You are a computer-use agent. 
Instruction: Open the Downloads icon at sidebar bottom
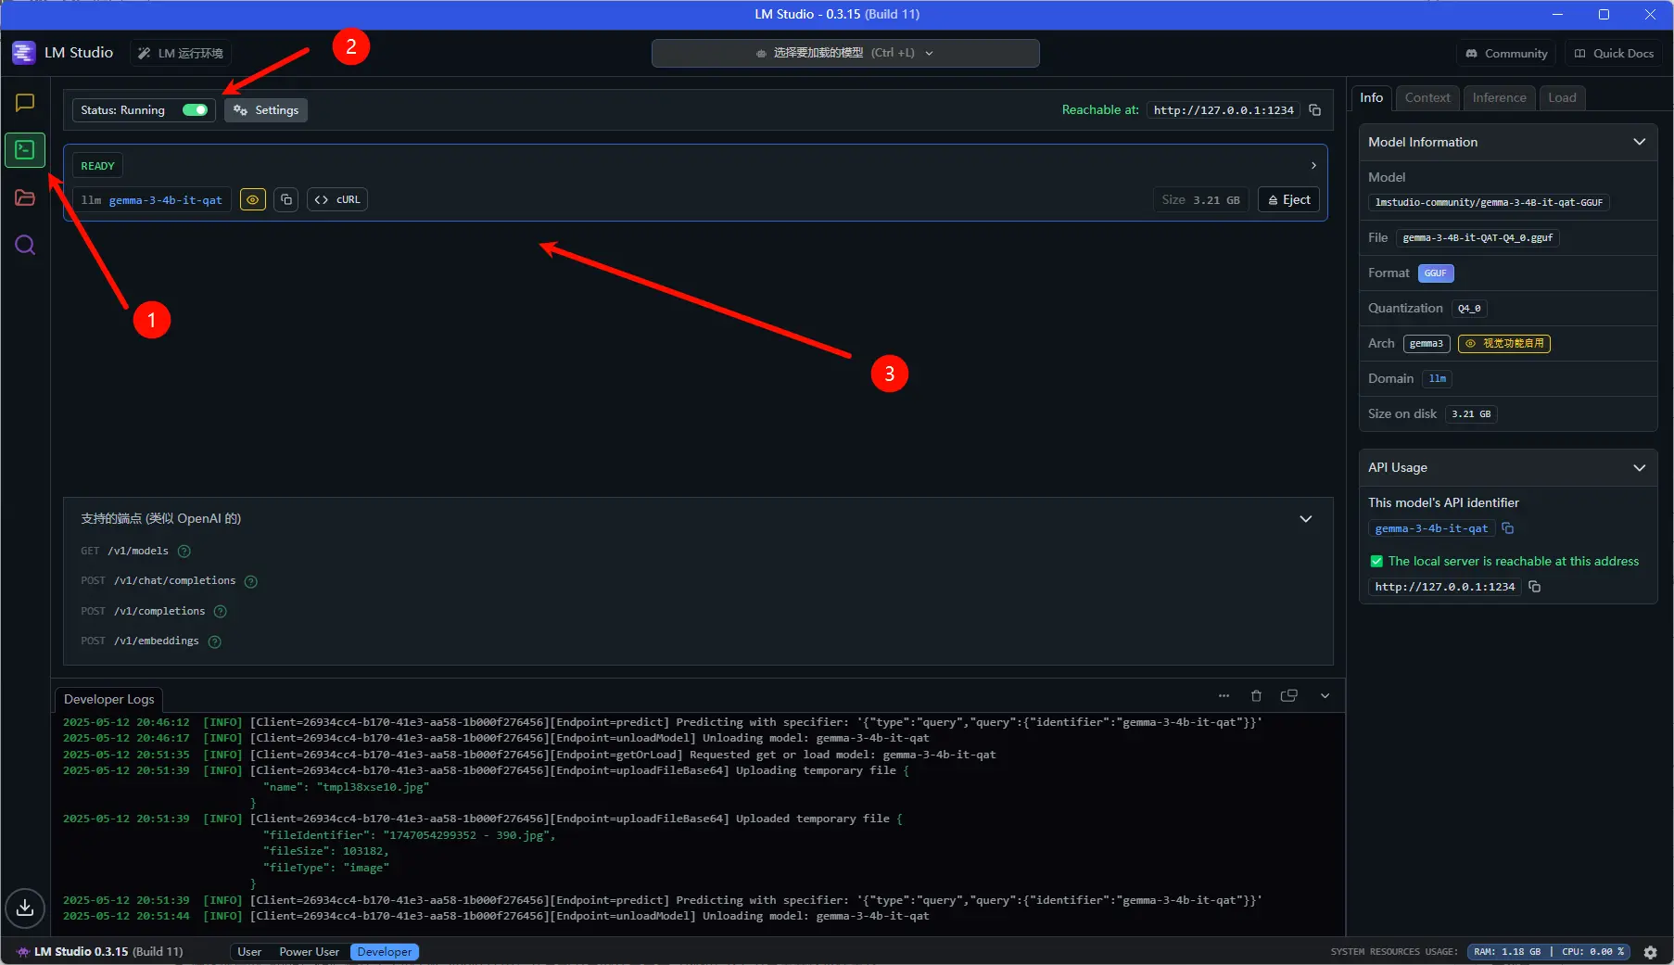(x=25, y=908)
